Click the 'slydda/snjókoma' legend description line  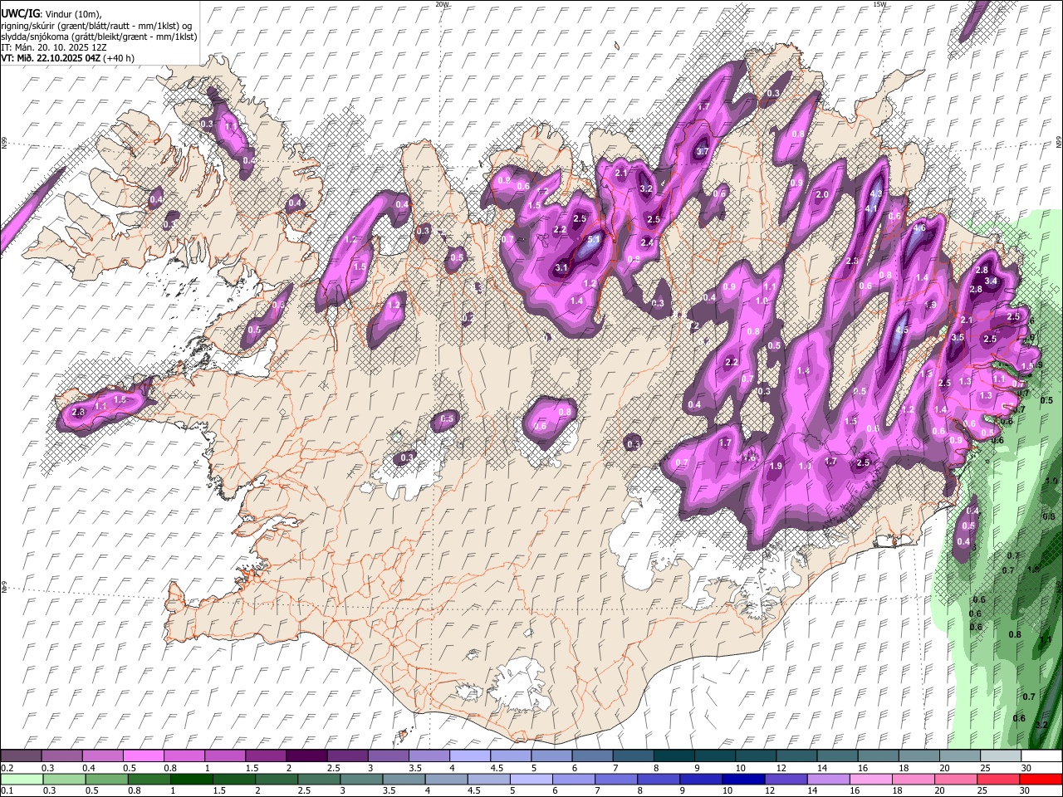(99, 37)
